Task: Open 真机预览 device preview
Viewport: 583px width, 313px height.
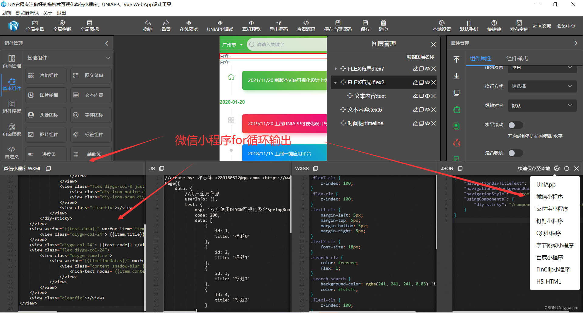Action: (x=251, y=26)
